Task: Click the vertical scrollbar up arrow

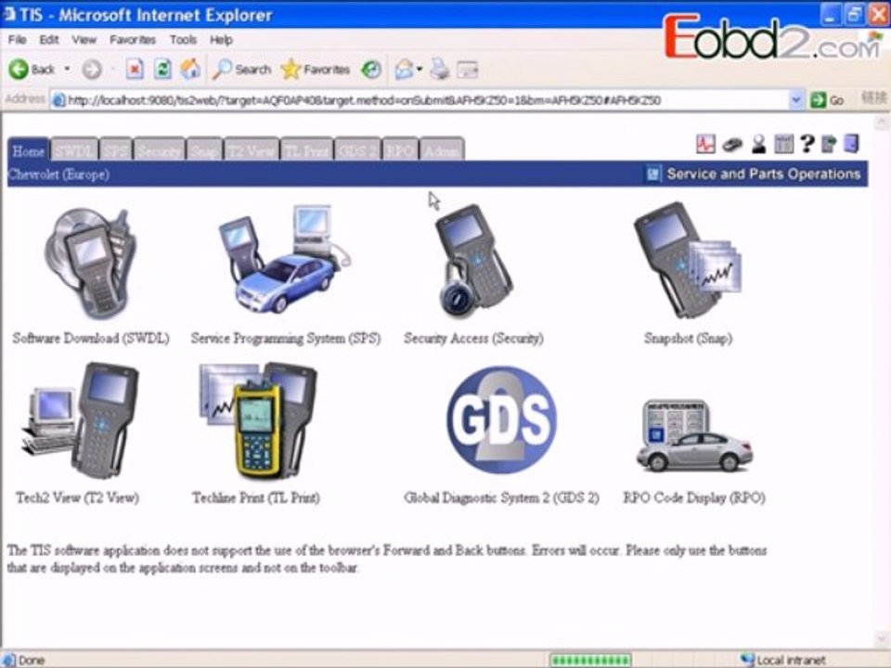Action: click(883, 122)
